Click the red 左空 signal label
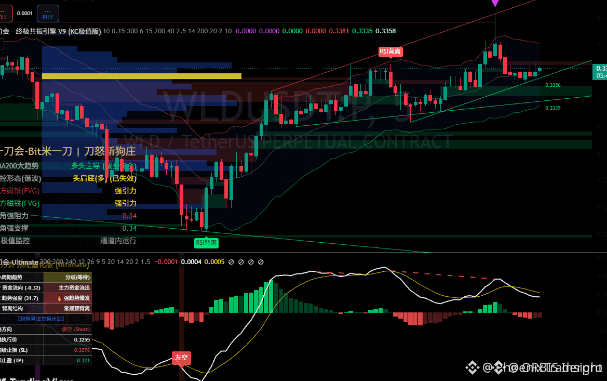This screenshot has width=607, height=381. coord(181,358)
